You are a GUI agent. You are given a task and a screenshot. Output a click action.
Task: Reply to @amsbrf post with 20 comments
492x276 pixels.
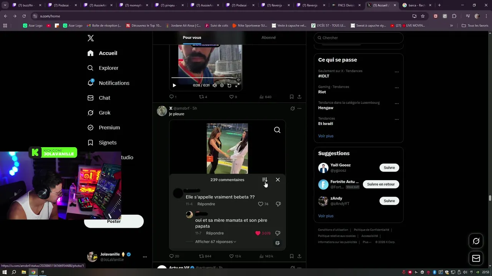click(x=174, y=256)
